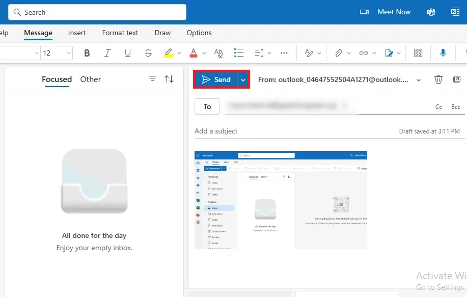
Task: Start a bulleted list
Action: pyautogui.click(x=238, y=52)
